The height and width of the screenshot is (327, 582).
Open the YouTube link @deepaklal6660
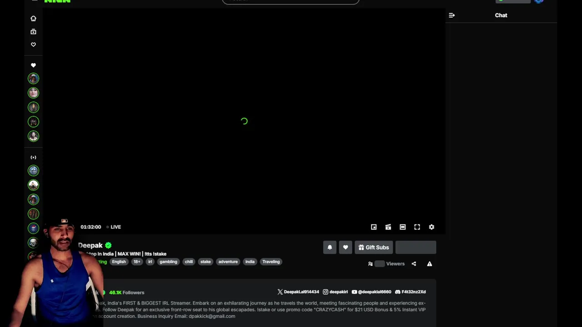(371, 292)
